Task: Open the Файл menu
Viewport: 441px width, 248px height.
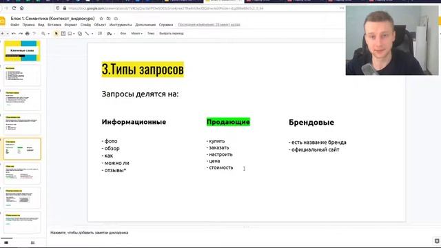Action: tap(15, 25)
